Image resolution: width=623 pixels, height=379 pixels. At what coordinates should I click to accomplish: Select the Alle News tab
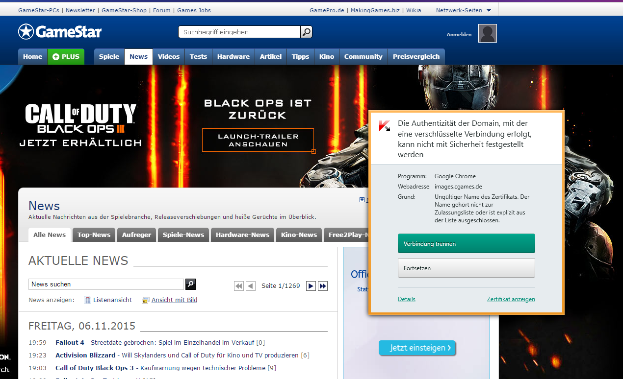(50, 235)
